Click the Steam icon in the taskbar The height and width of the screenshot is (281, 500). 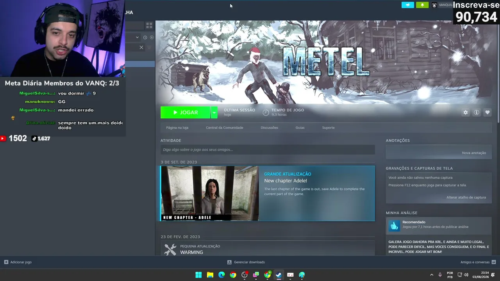point(279,275)
